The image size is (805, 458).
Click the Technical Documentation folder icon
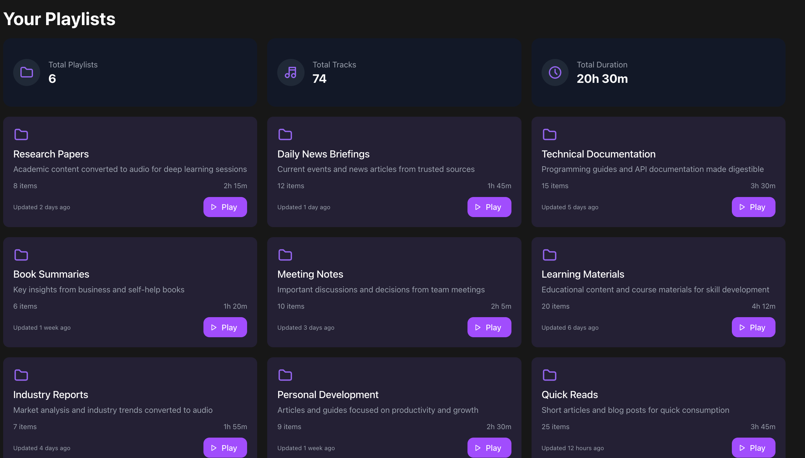pos(549,135)
